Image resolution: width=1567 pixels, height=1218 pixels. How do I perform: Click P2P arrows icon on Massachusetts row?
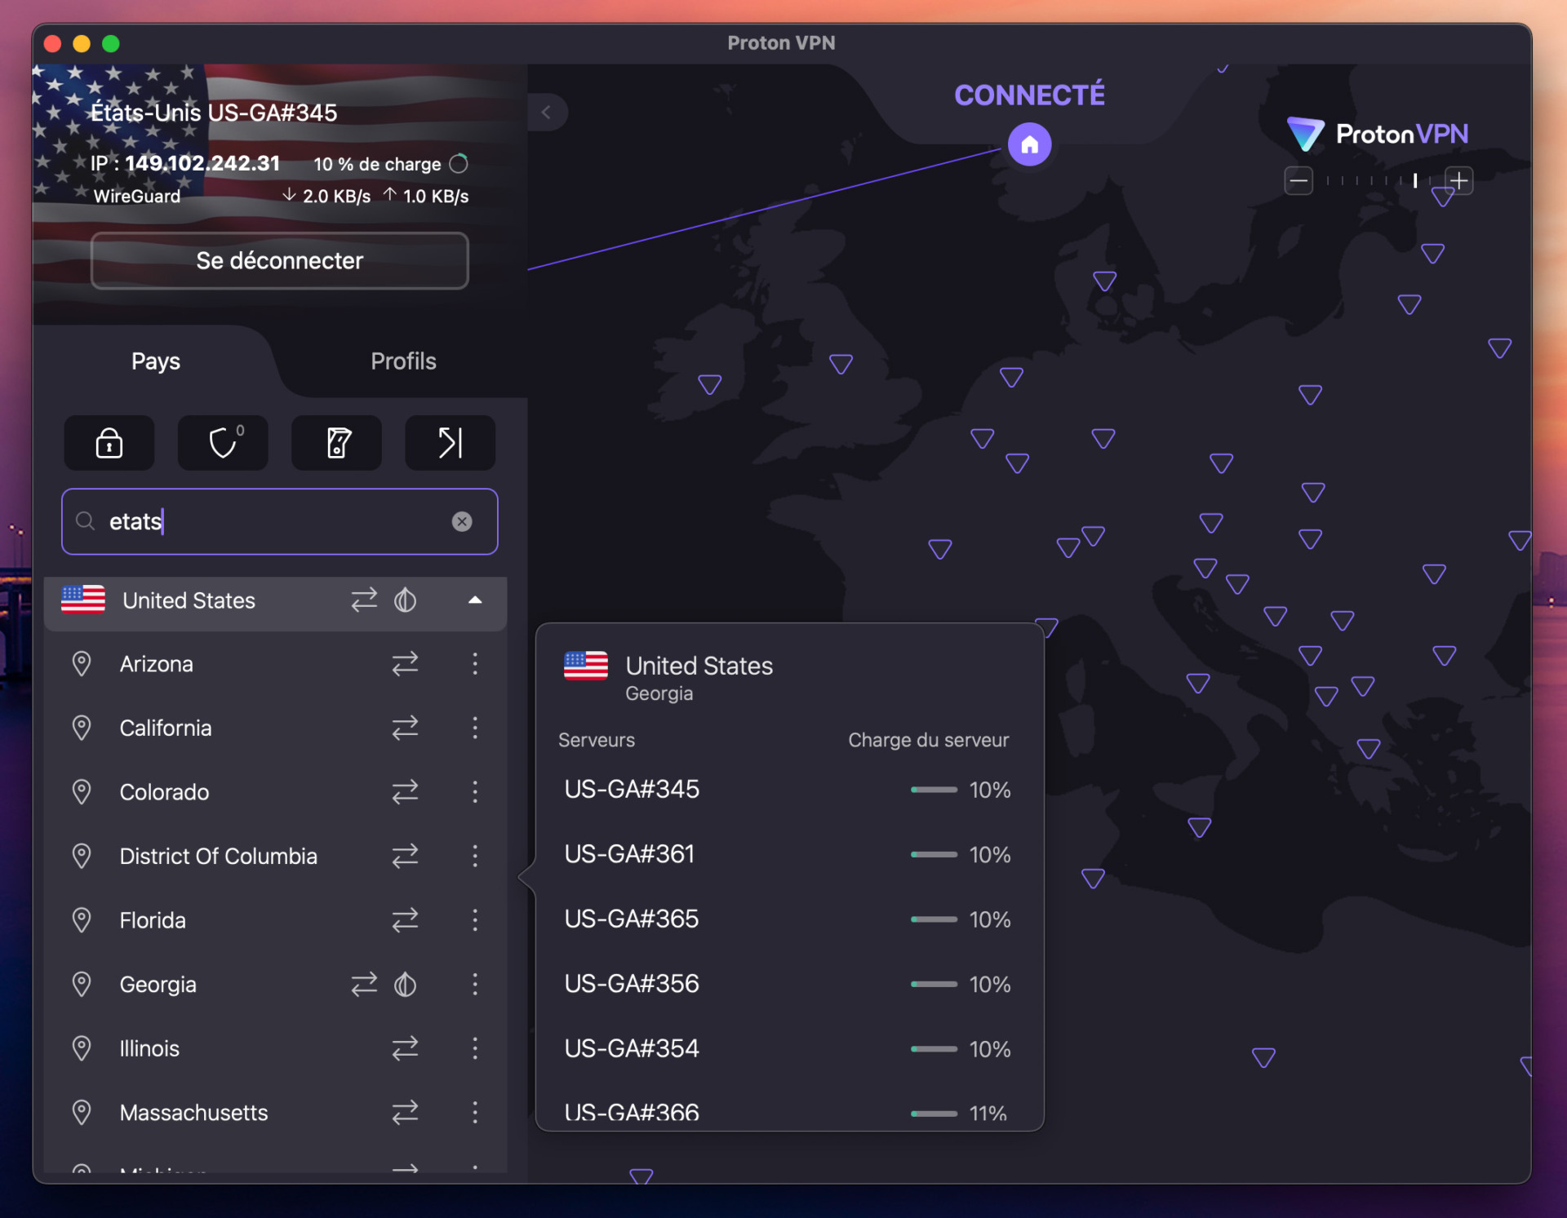pos(405,1113)
